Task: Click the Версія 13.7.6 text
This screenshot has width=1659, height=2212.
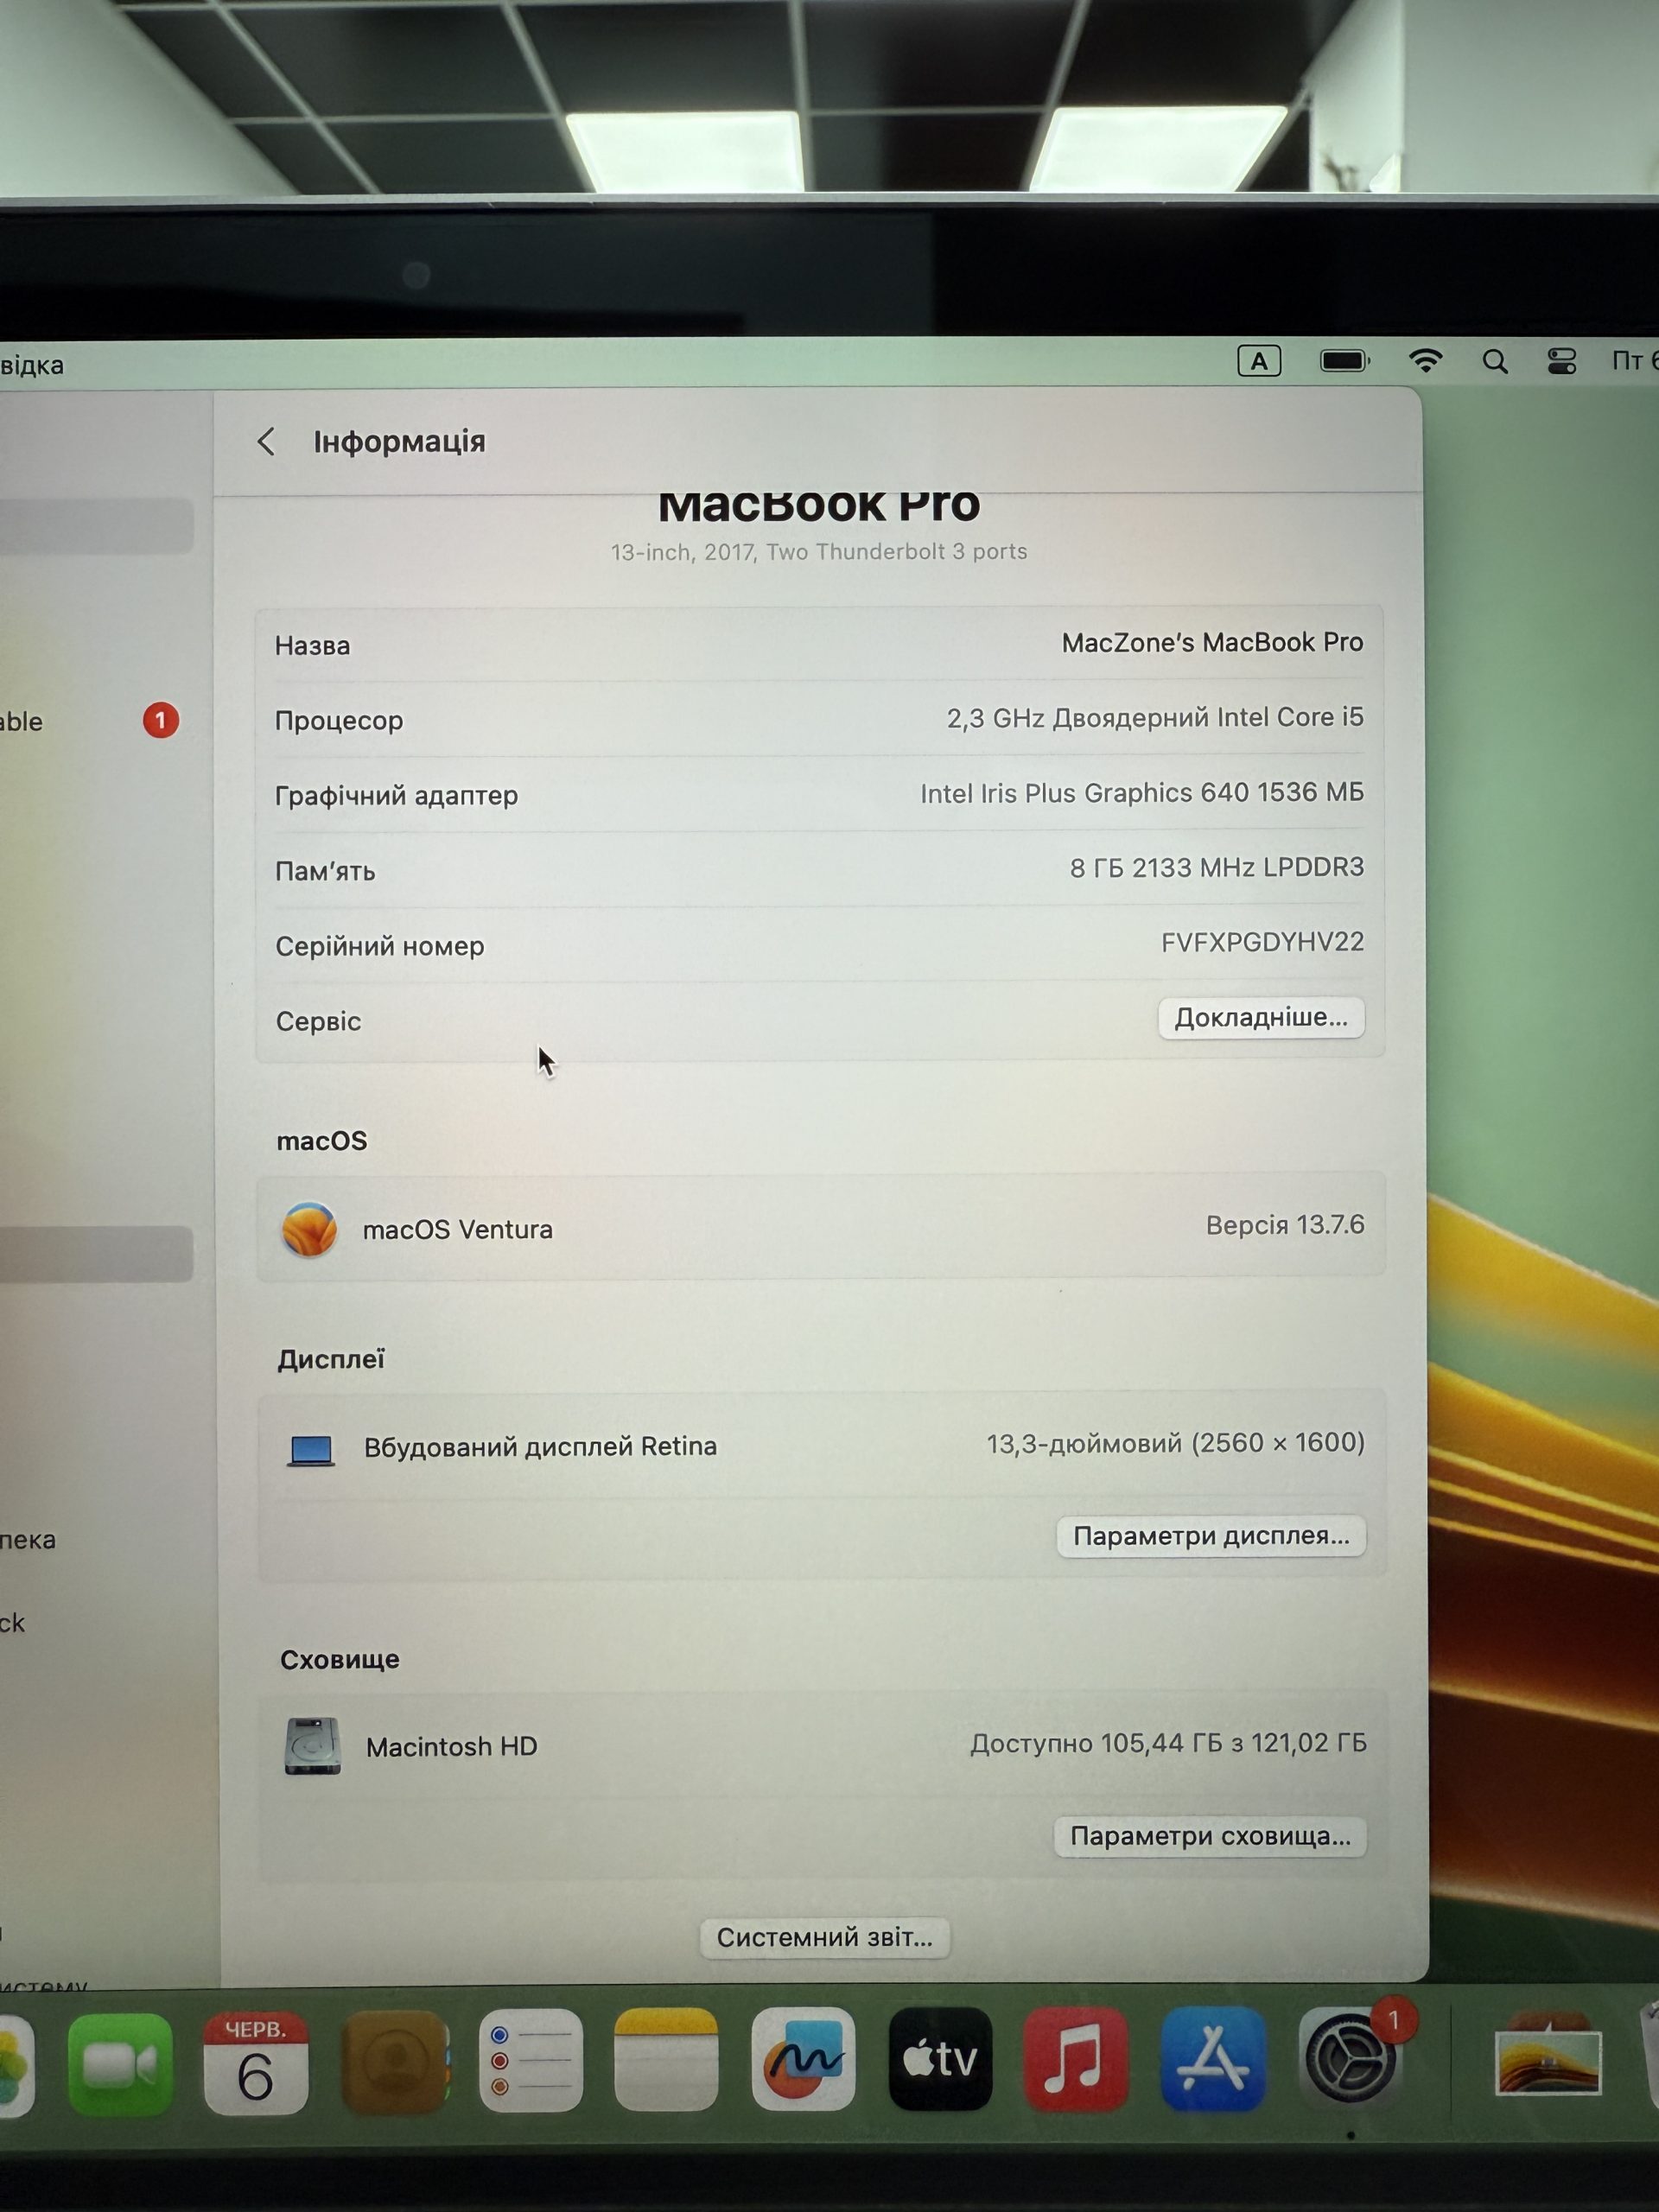Action: pyautogui.click(x=1285, y=1225)
